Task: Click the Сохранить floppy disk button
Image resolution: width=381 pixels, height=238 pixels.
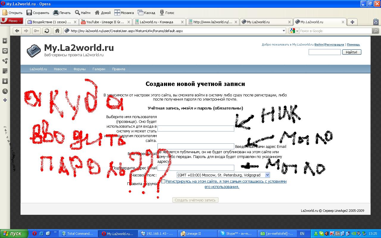Action: (38, 12)
